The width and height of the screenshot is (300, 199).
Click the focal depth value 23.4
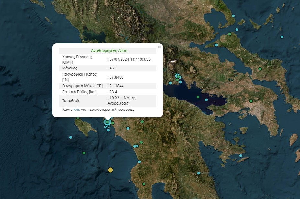113,92
